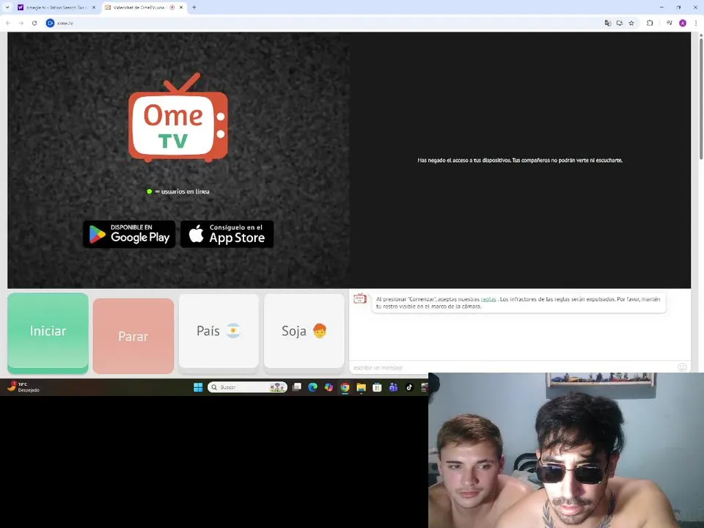Click the recording indicator on OmeTV tab
The width and height of the screenshot is (704, 528).
[x=172, y=7]
